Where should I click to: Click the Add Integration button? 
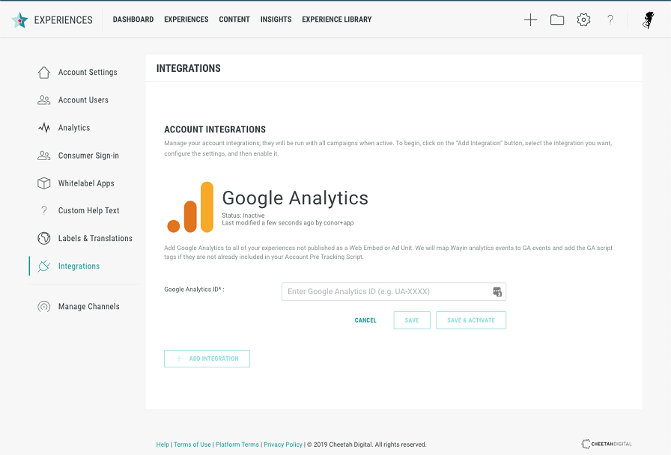point(207,359)
